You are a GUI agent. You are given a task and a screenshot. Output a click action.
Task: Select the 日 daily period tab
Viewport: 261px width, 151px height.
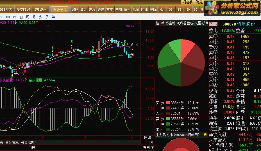click(21, 17)
